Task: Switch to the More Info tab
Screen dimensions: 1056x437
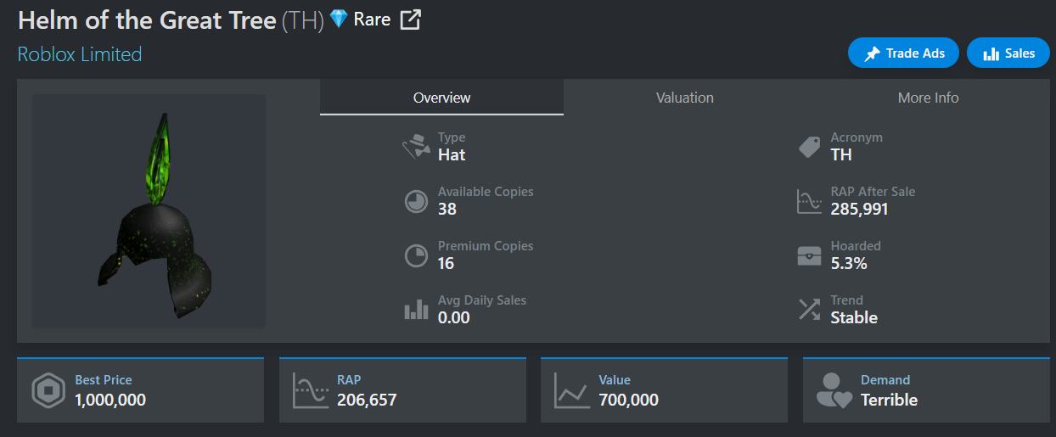Action: (928, 98)
